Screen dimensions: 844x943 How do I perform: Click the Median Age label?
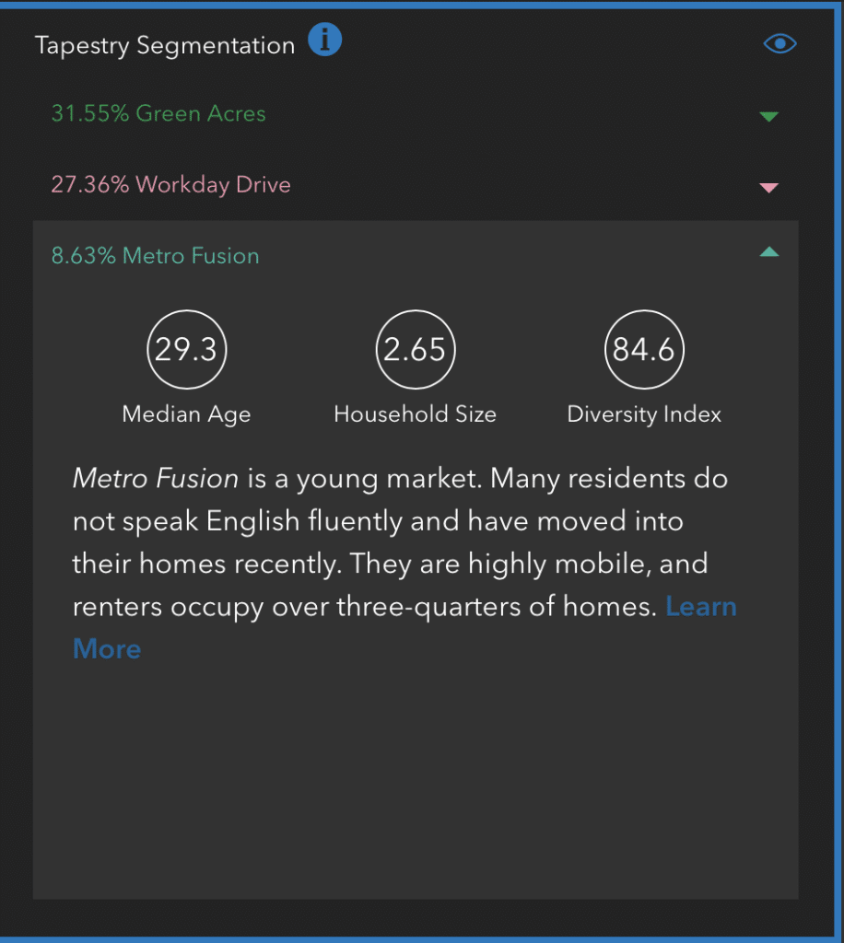click(x=186, y=415)
